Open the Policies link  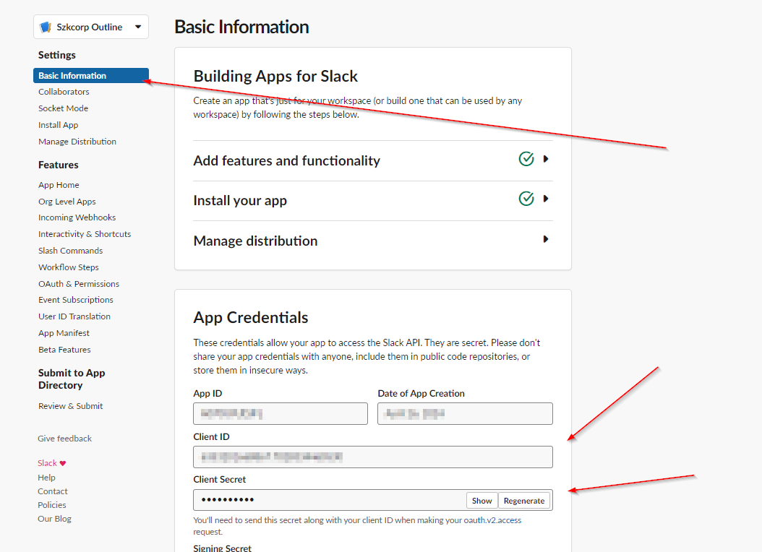[51, 505]
